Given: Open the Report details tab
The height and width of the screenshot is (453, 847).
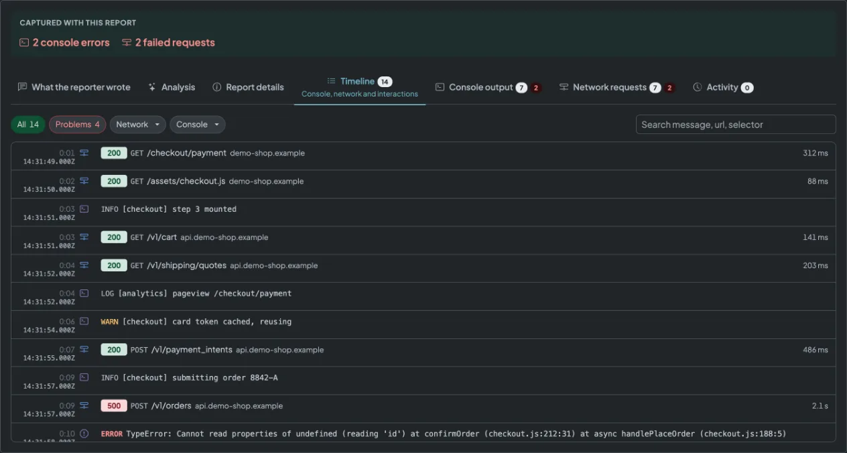Looking at the screenshot, I should point(248,87).
